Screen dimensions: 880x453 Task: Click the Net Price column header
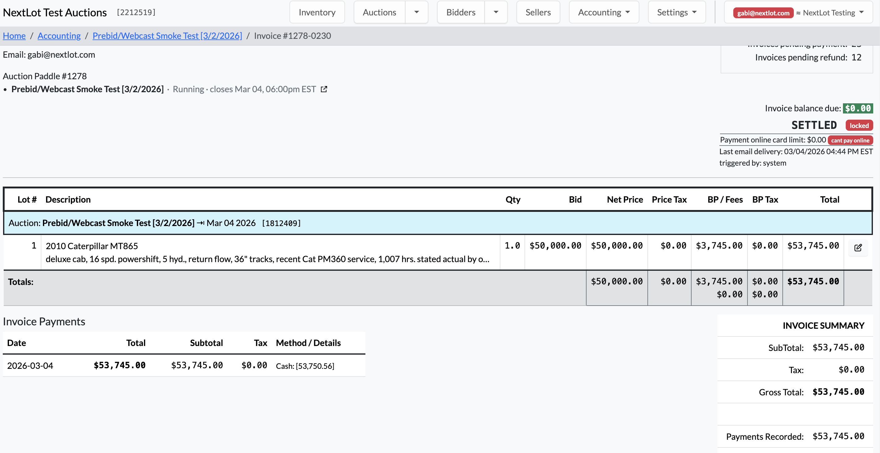pos(625,200)
